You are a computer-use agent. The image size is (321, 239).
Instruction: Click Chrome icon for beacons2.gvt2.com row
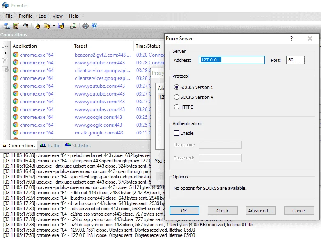point(15,55)
